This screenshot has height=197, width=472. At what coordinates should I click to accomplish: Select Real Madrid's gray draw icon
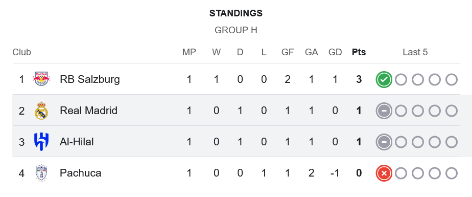point(384,111)
